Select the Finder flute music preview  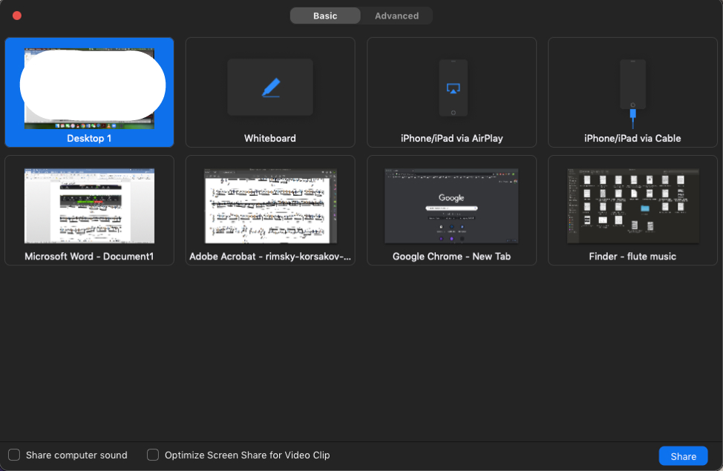[x=632, y=205]
